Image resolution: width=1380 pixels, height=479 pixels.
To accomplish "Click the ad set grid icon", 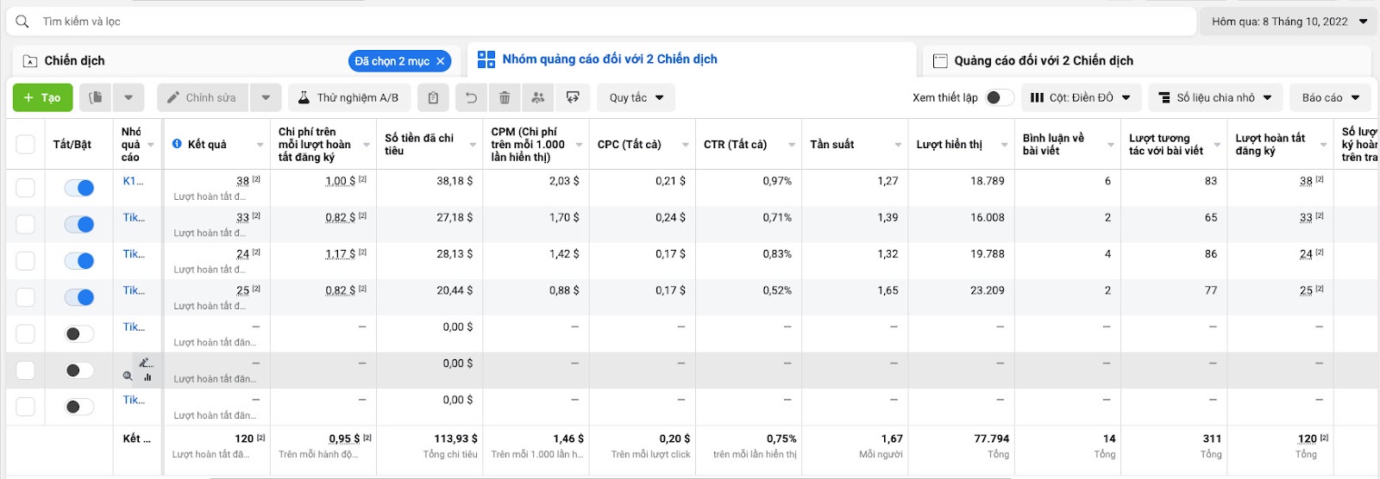I will [x=486, y=59].
